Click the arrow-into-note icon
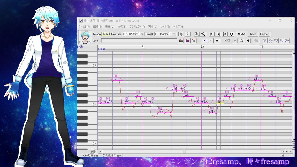Image resolution: width=297 pixels, height=167 pixels. tap(231, 34)
